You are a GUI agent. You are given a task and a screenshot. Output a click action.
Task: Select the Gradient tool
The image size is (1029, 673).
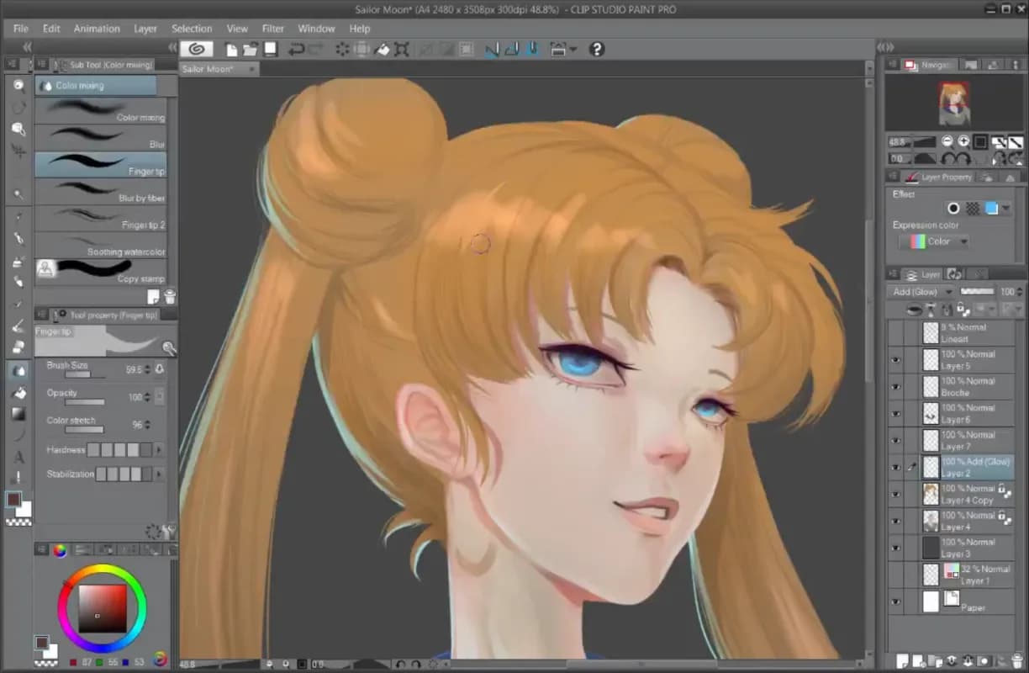[x=18, y=414]
